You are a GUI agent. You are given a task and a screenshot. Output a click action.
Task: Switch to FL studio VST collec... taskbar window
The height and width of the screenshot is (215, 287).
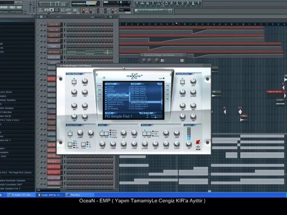coord(21,195)
